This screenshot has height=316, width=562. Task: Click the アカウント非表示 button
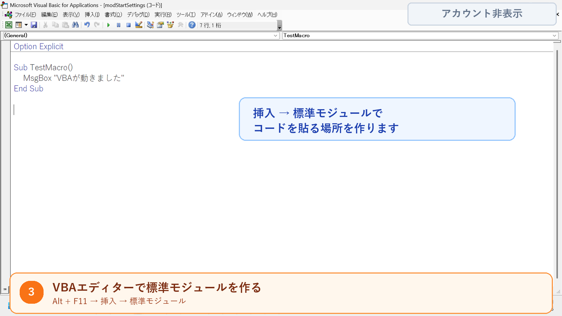point(482,14)
